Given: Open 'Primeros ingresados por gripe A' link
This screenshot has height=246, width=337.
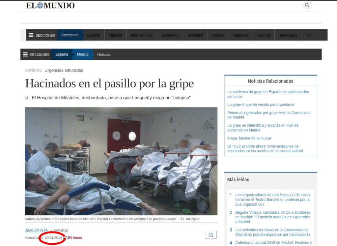Looking at the screenshot, I should point(269,115).
